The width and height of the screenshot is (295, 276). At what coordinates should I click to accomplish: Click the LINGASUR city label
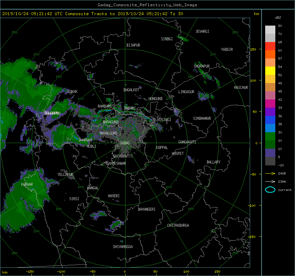pyautogui.click(x=186, y=92)
